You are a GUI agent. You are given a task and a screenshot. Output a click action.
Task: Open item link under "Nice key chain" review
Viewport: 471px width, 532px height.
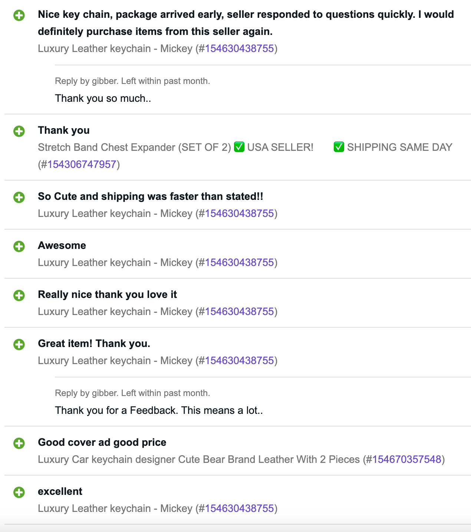(x=239, y=49)
